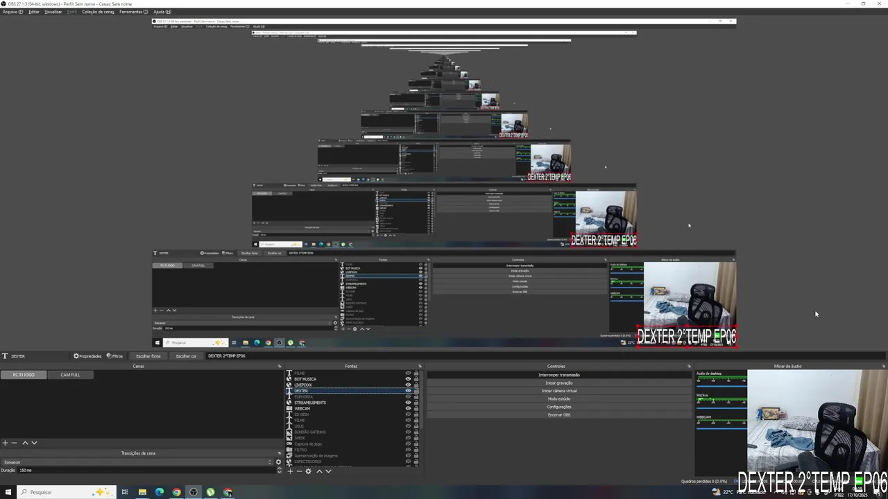Open Configurações from Controles
Screen dimensions: 888x499
click(x=559, y=407)
